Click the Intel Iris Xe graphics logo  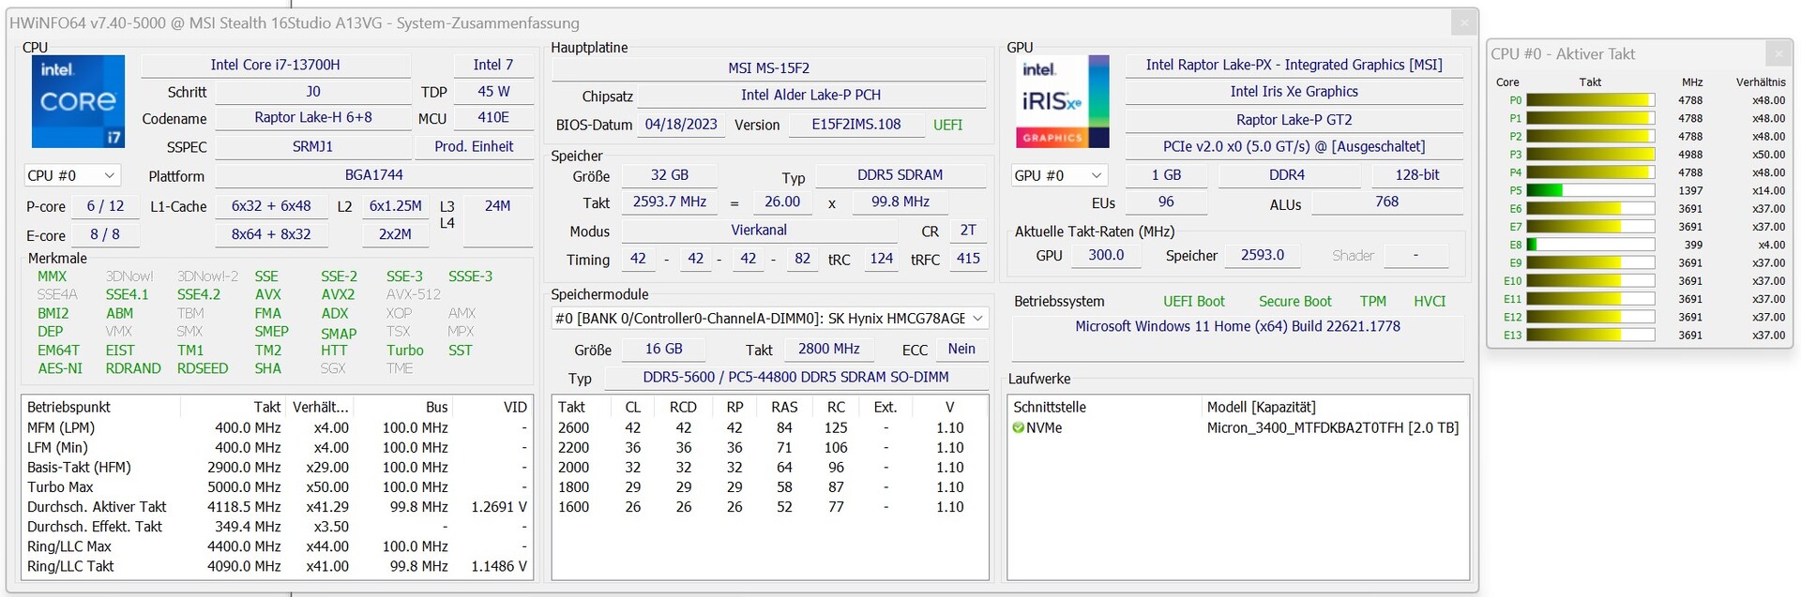point(1063,101)
